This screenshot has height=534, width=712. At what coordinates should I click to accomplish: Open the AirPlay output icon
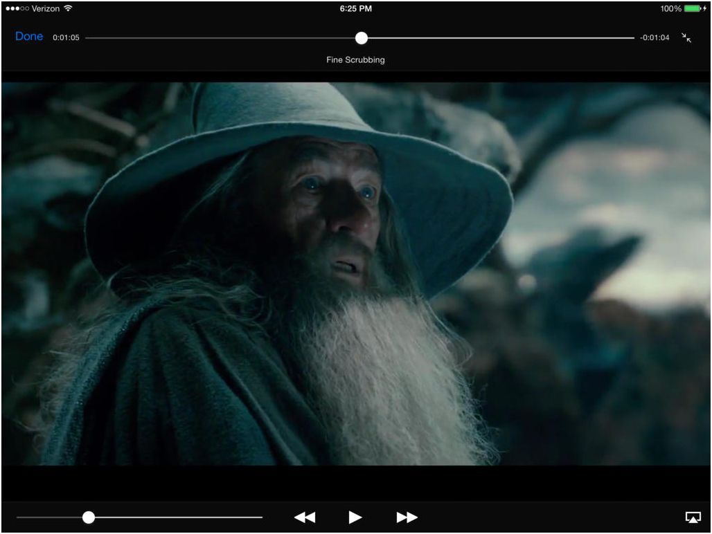692,517
